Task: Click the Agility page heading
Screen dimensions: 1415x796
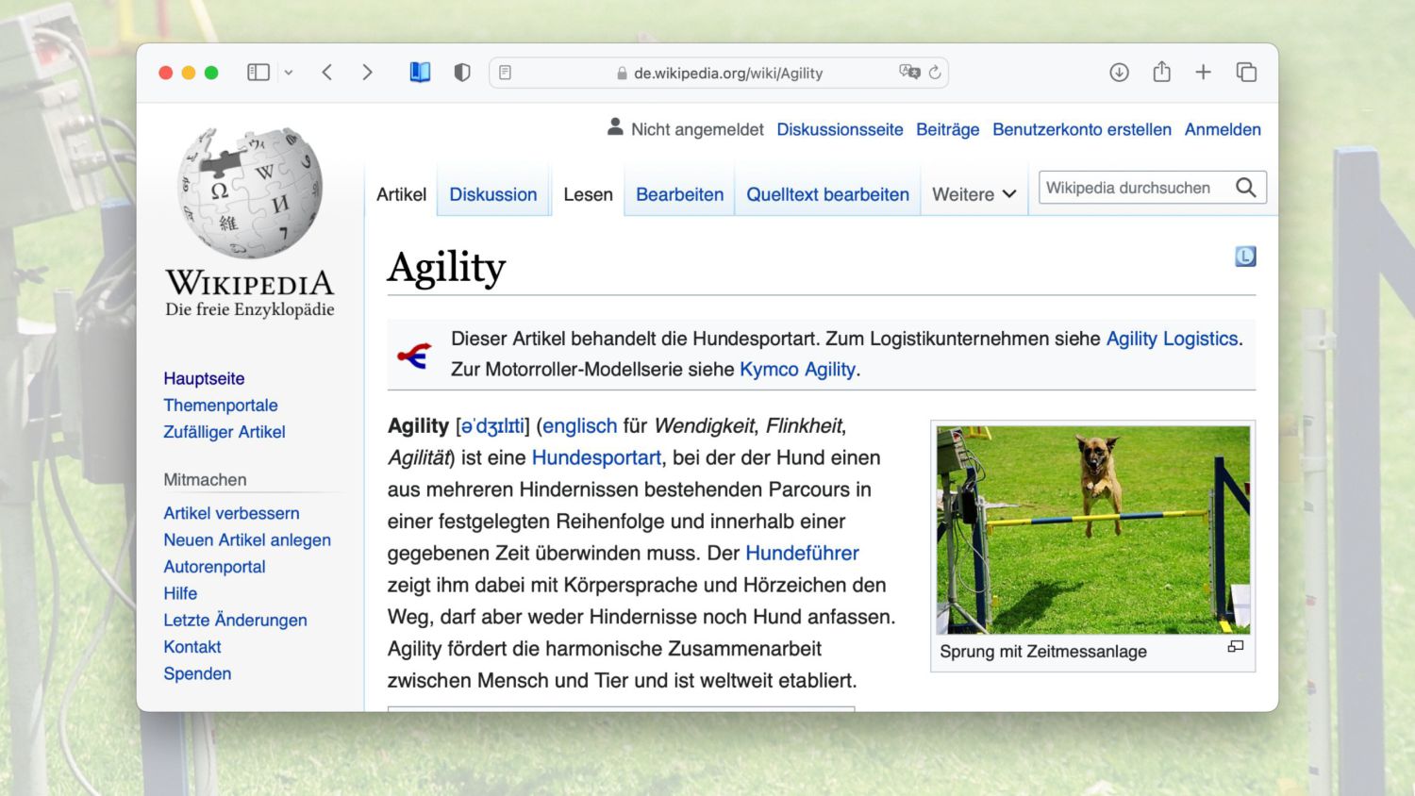Action: (x=447, y=269)
